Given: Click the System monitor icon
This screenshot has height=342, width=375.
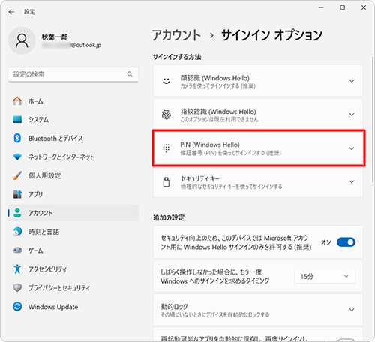Looking at the screenshot, I should tap(17, 119).
